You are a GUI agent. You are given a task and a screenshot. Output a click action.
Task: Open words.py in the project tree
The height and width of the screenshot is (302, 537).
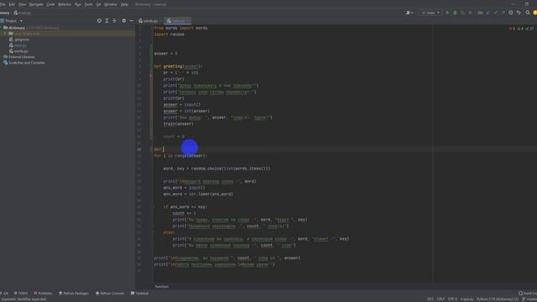[18, 51]
